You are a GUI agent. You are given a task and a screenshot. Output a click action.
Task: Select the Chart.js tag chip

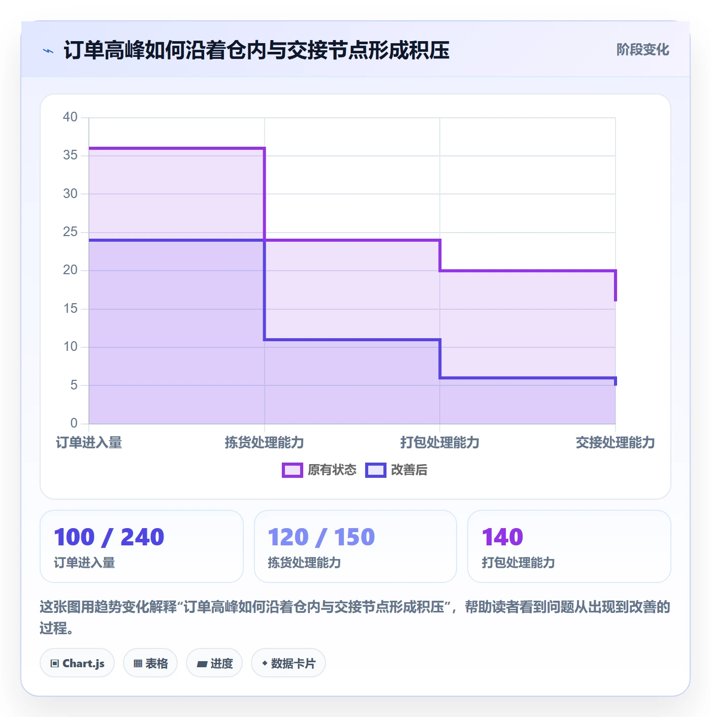pyautogui.click(x=77, y=663)
